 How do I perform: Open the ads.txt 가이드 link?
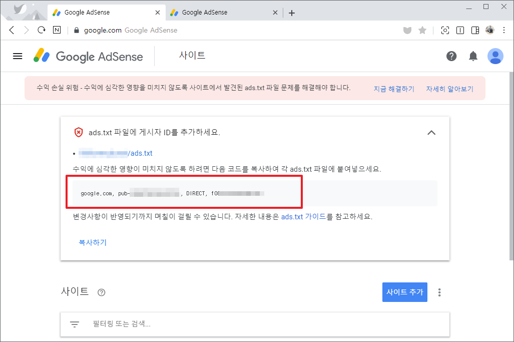click(x=304, y=216)
